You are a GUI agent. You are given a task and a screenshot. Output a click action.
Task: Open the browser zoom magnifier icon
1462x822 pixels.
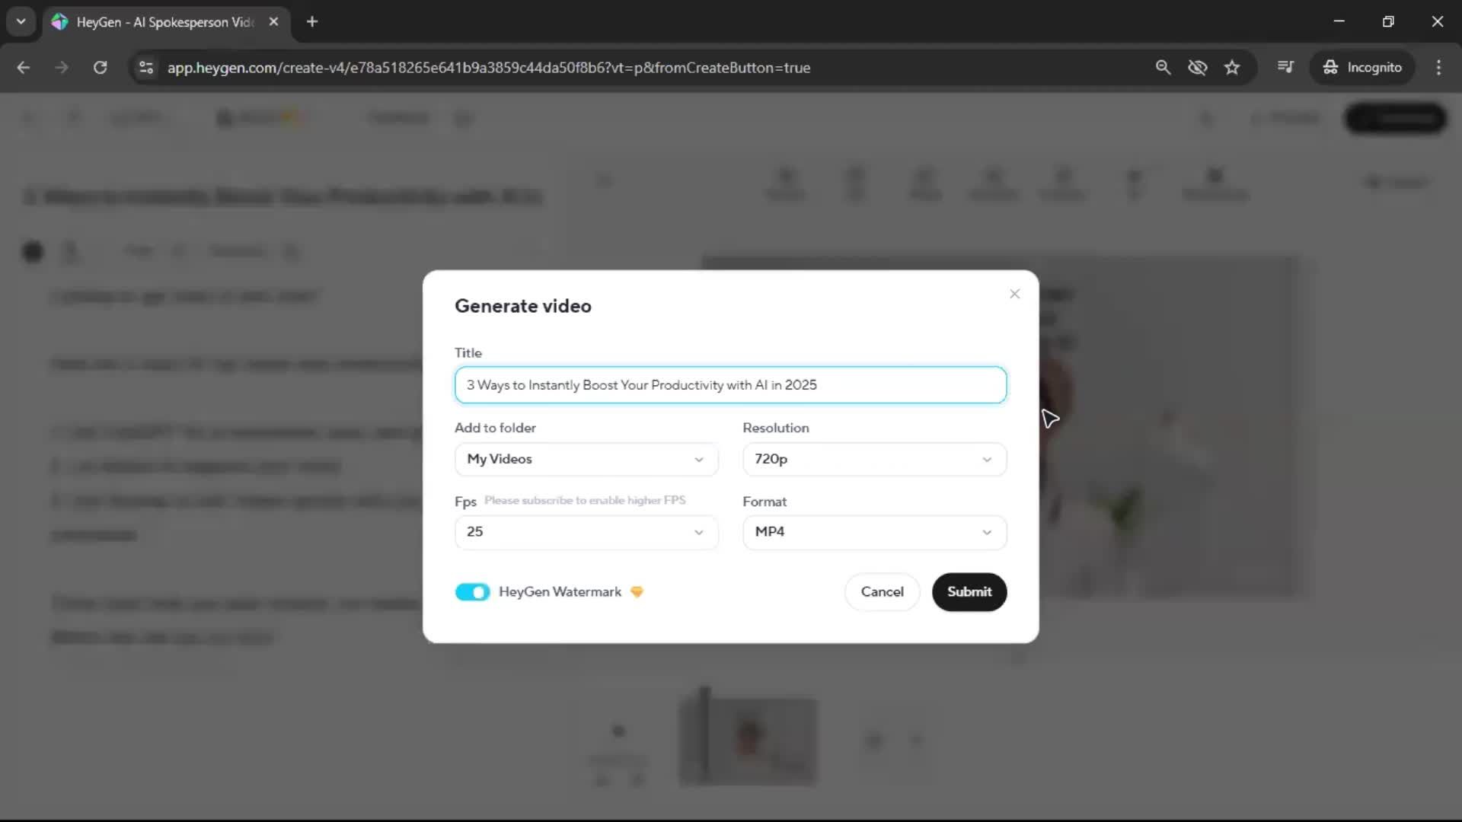pos(1162,68)
